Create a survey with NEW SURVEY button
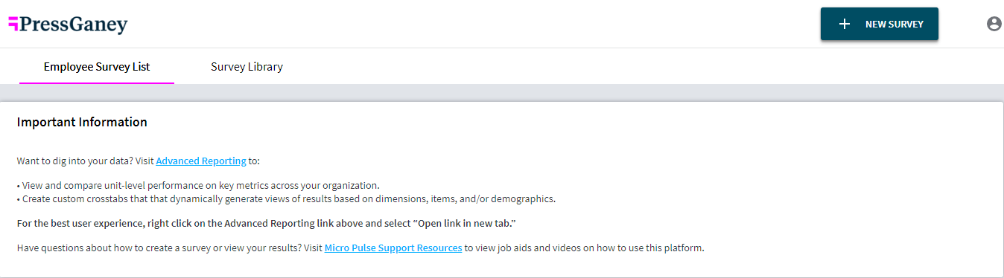This screenshot has height=278, width=1004. [879, 24]
